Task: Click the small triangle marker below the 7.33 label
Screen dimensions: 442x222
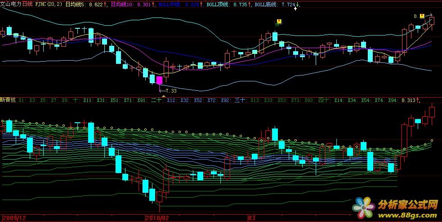Action: point(163,96)
